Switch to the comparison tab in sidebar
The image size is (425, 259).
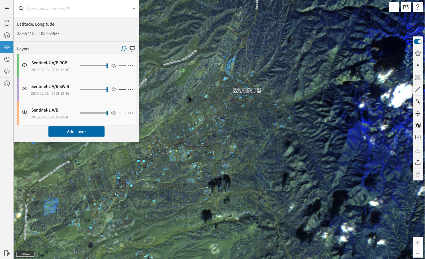pos(7,59)
